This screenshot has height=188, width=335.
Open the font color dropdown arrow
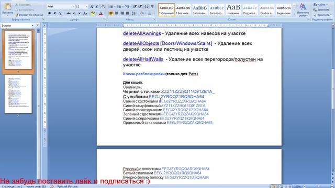104,13
